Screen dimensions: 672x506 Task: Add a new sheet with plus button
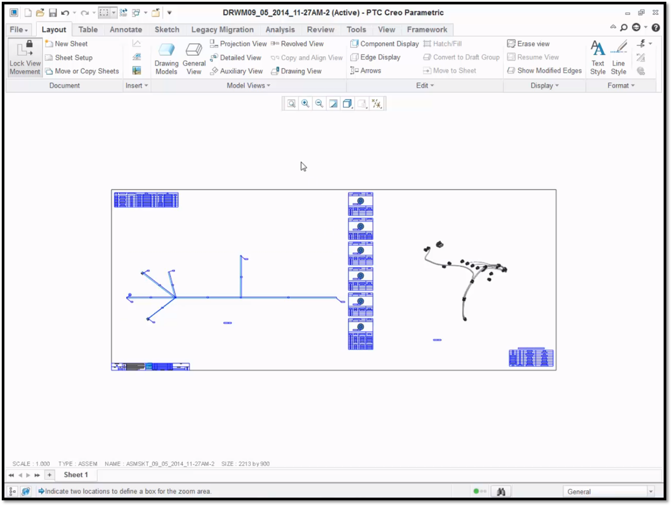[x=49, y=475]
